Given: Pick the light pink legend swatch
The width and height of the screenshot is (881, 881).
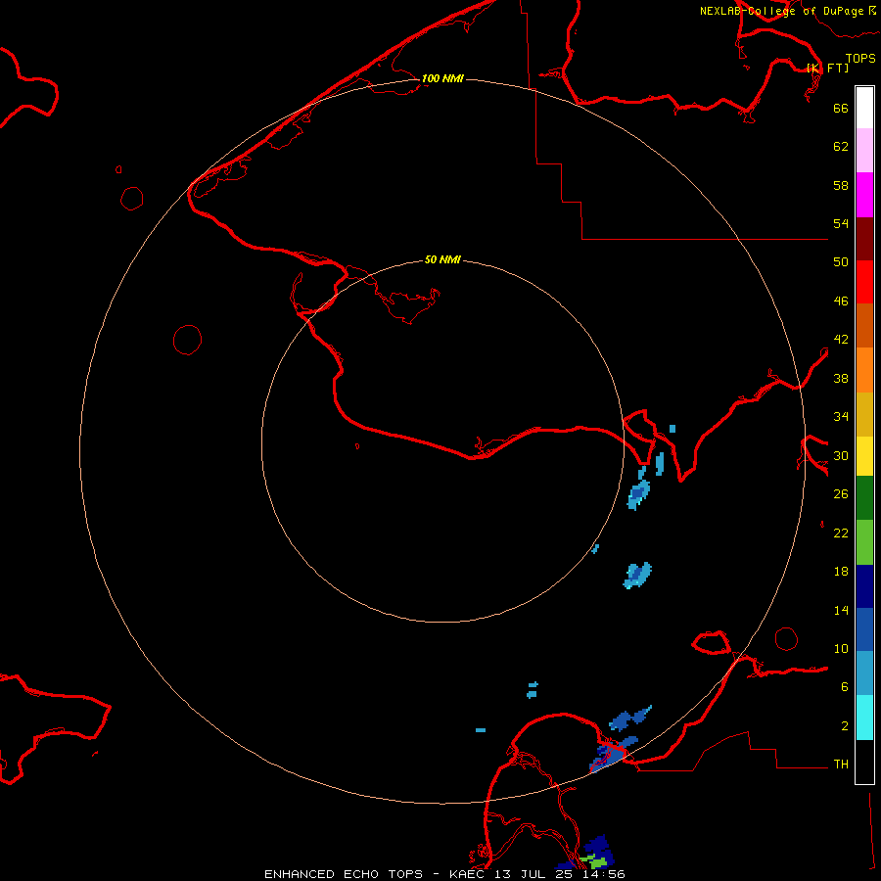Looking at the screenshot, I should (864, 151).
